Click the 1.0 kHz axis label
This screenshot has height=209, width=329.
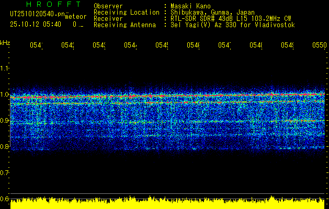point(4,95)
